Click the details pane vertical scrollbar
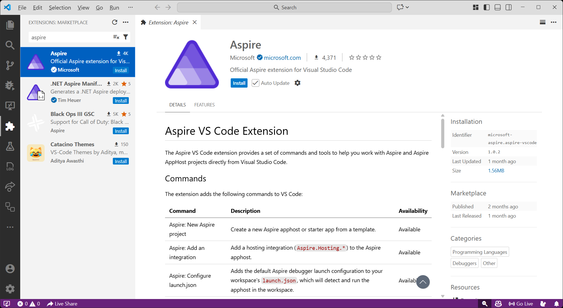Image resolution: width=563 pixels, height=308 pixels. point(443,133)
